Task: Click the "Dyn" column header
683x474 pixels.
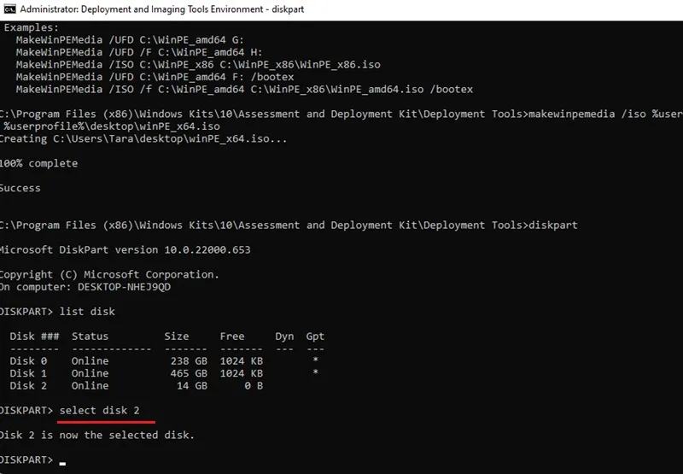Action: click(284, 336)
